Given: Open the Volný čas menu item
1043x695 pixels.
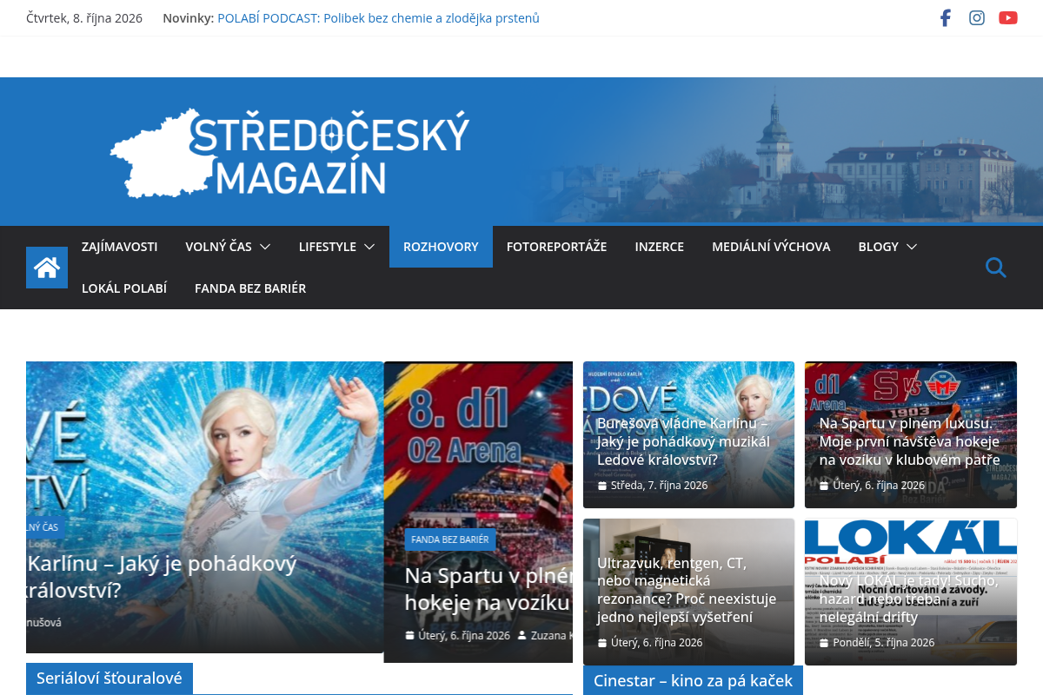Looking at the screenshot, I should pos(218,247).
